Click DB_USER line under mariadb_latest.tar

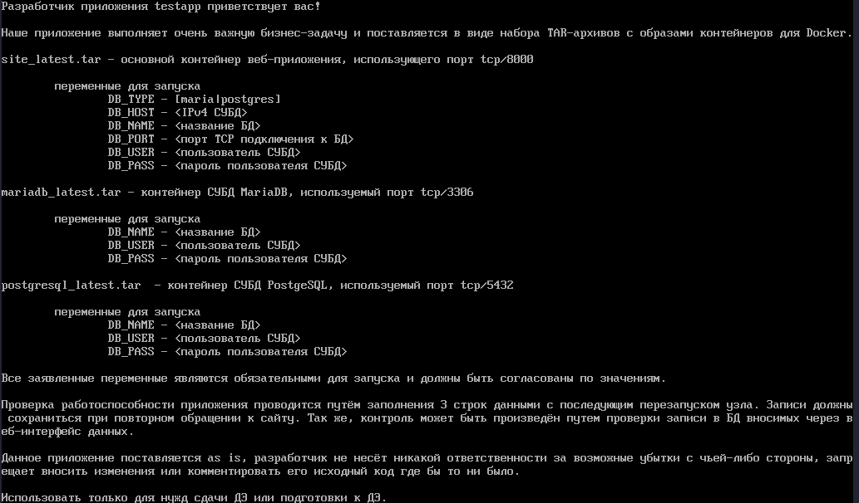(205, 246)
